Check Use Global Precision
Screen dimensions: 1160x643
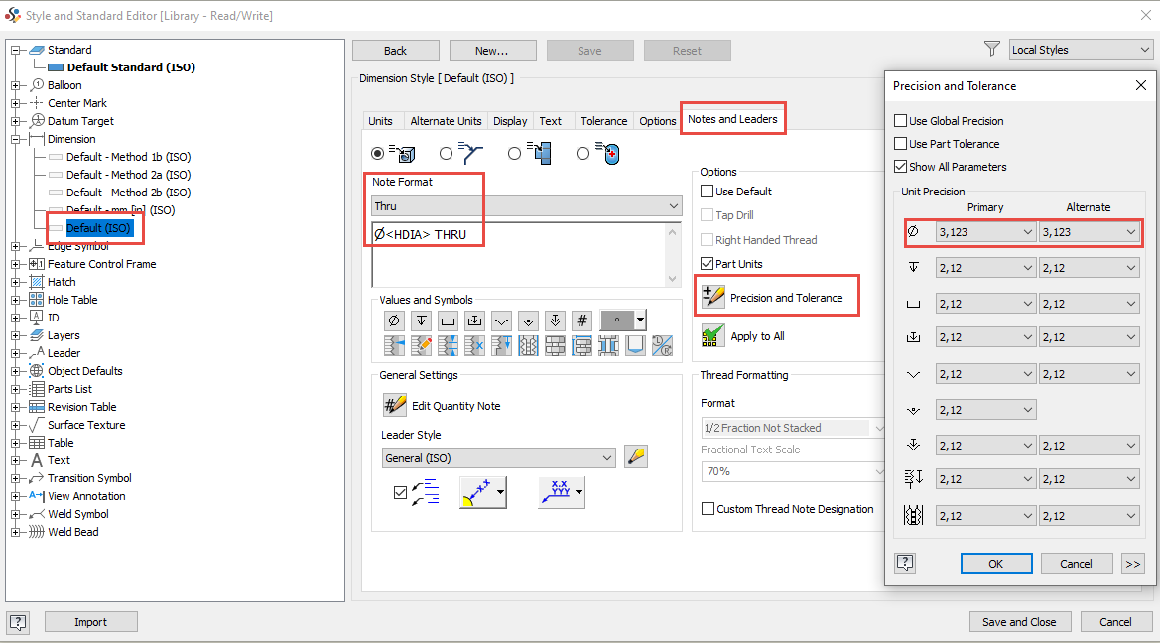pyautogui.click(x=900, y=121)
